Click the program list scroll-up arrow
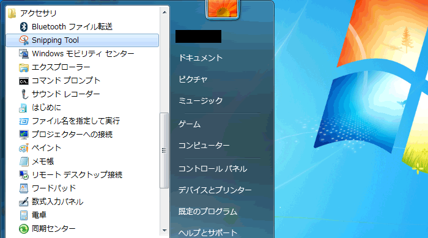This screenshot has height=238, width=428. pyautogui.click(x=164, y=12)
